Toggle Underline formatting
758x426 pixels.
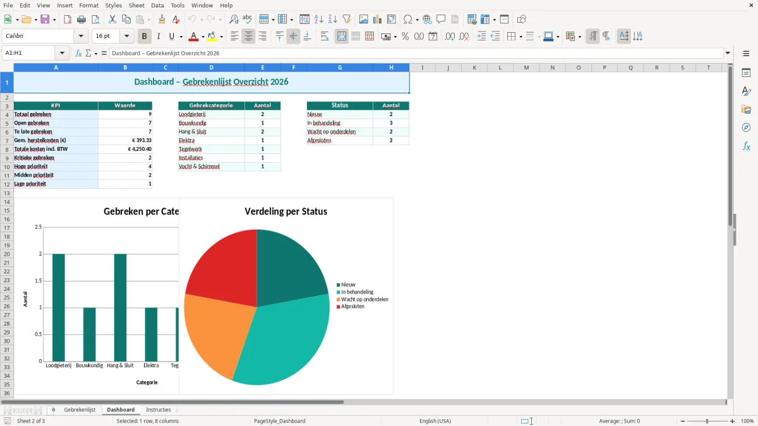(172, 37)
